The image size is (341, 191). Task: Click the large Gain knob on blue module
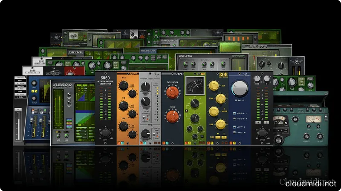(x=240, y=89)
